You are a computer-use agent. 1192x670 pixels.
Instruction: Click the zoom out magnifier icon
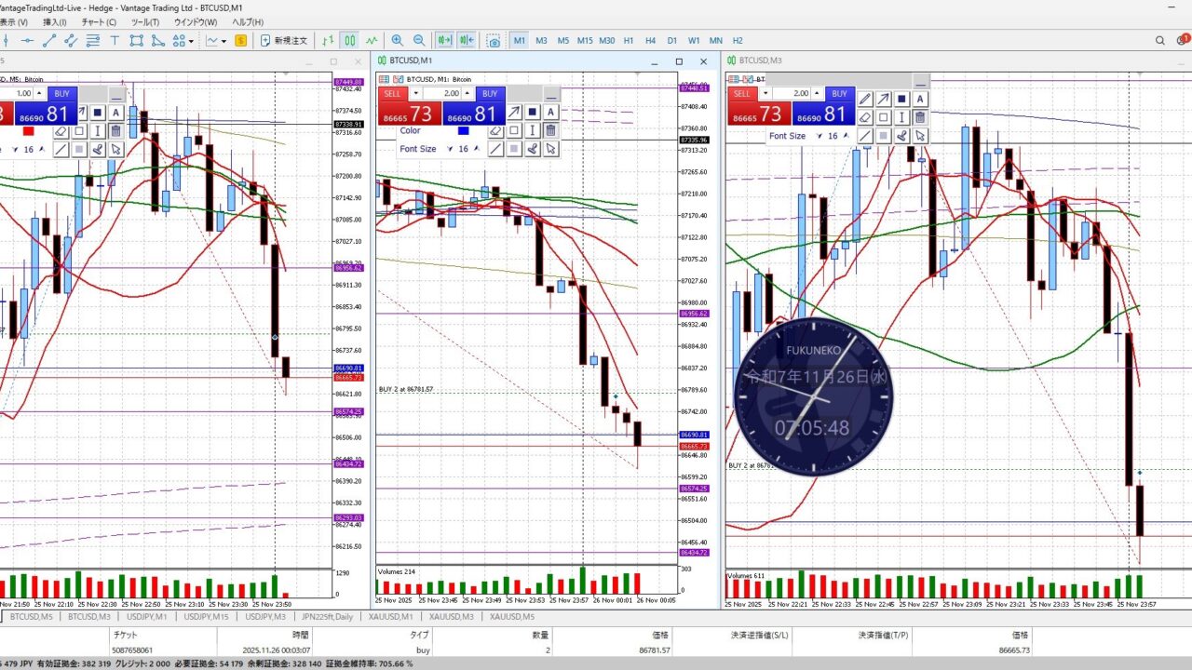[x=419, y=41]
